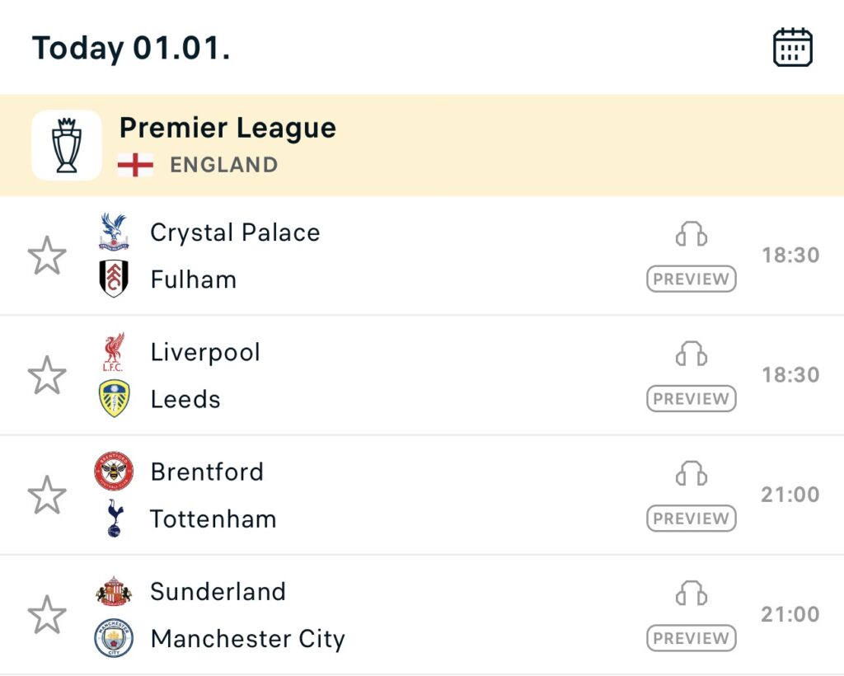844x676 pixels.
Task: Show preview for Brentford vs Tottenham
Action: [691, 519]
